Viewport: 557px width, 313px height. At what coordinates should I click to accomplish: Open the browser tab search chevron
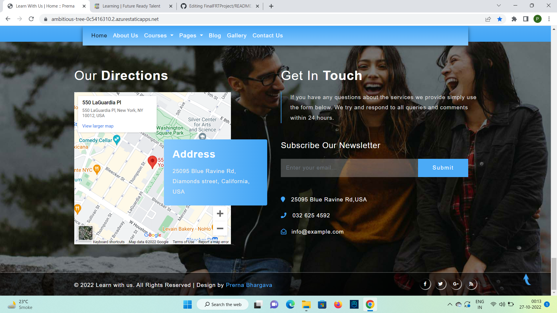(498, 5)
